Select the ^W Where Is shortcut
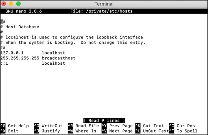Viewport: 208px width, 135px height. pos(82,131)
